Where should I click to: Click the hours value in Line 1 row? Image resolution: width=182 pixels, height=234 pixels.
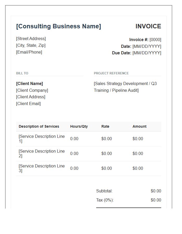point(74,139)
